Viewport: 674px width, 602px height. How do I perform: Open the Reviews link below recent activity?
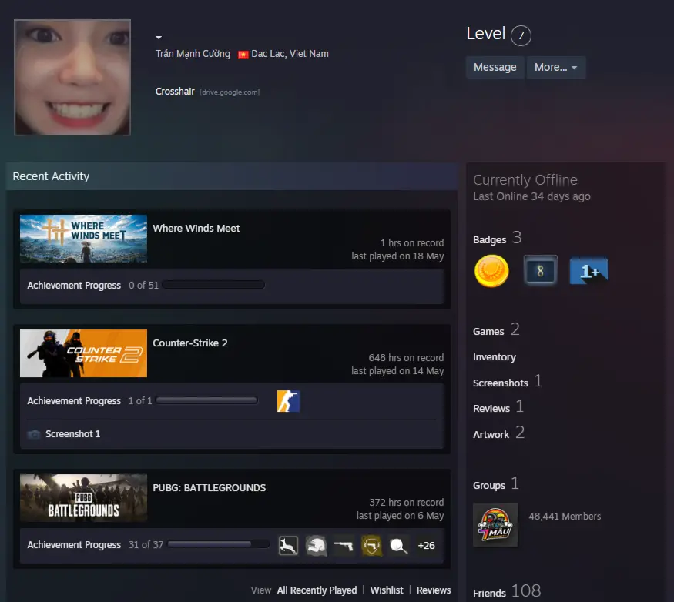coord(433,590)
